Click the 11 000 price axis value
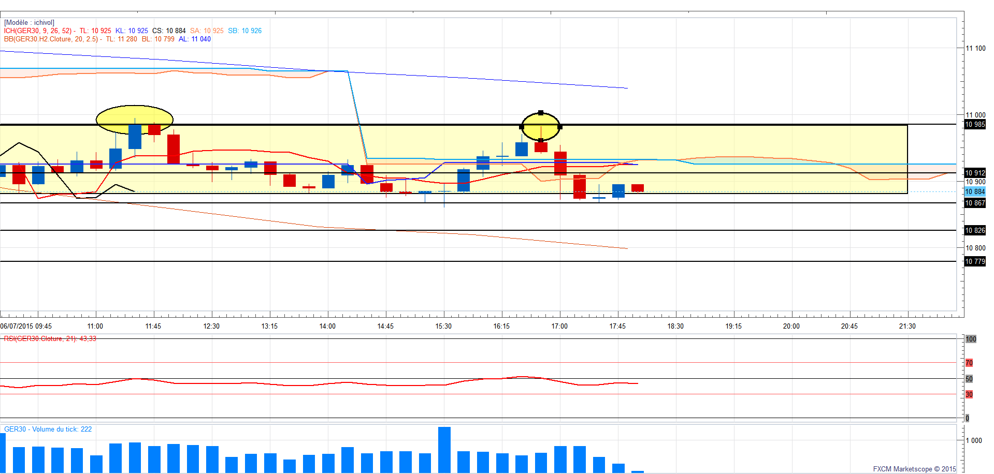Screen dimensions: 994x474 pos(976,115)
